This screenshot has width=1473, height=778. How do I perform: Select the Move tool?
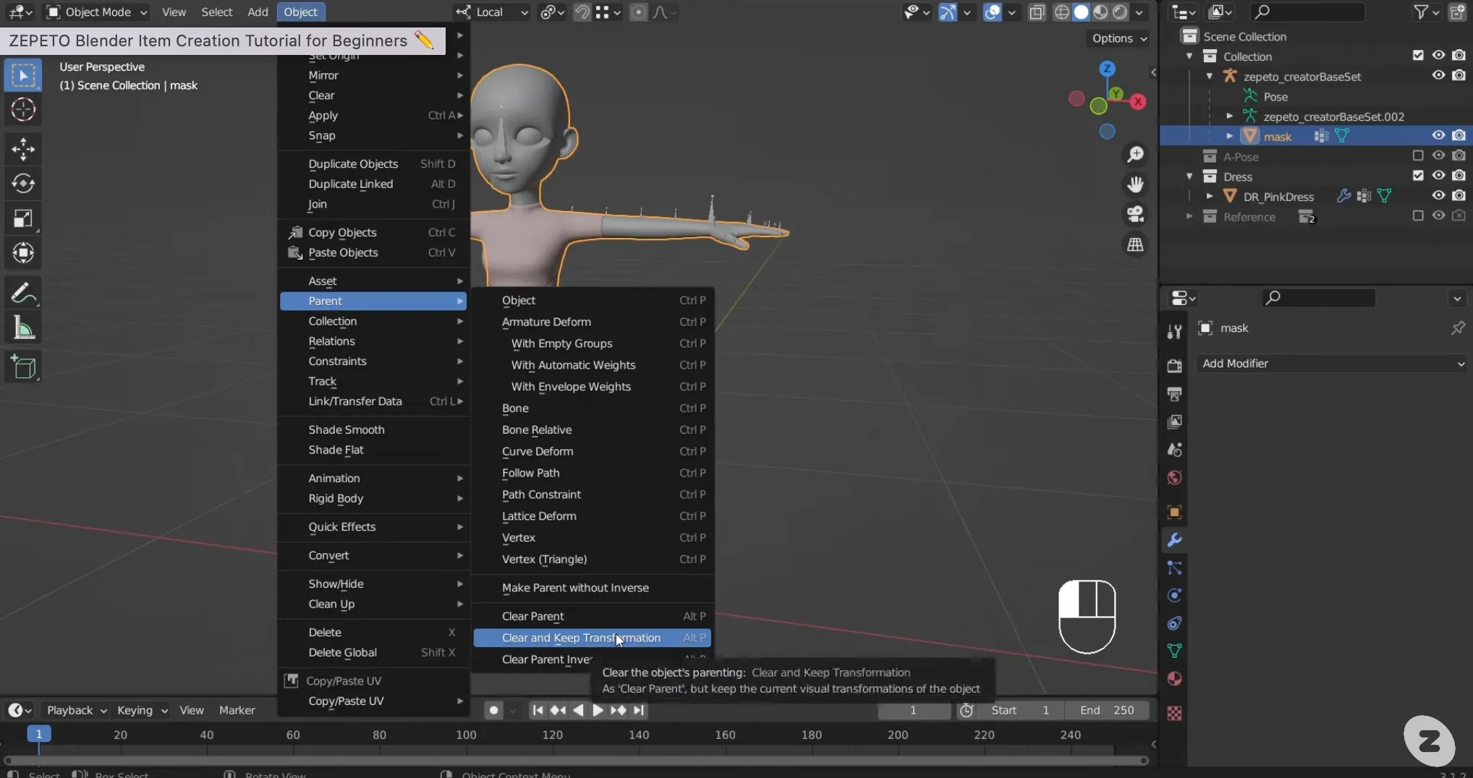point(23,149)
